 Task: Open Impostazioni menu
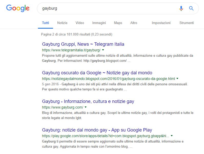point(161,23)
